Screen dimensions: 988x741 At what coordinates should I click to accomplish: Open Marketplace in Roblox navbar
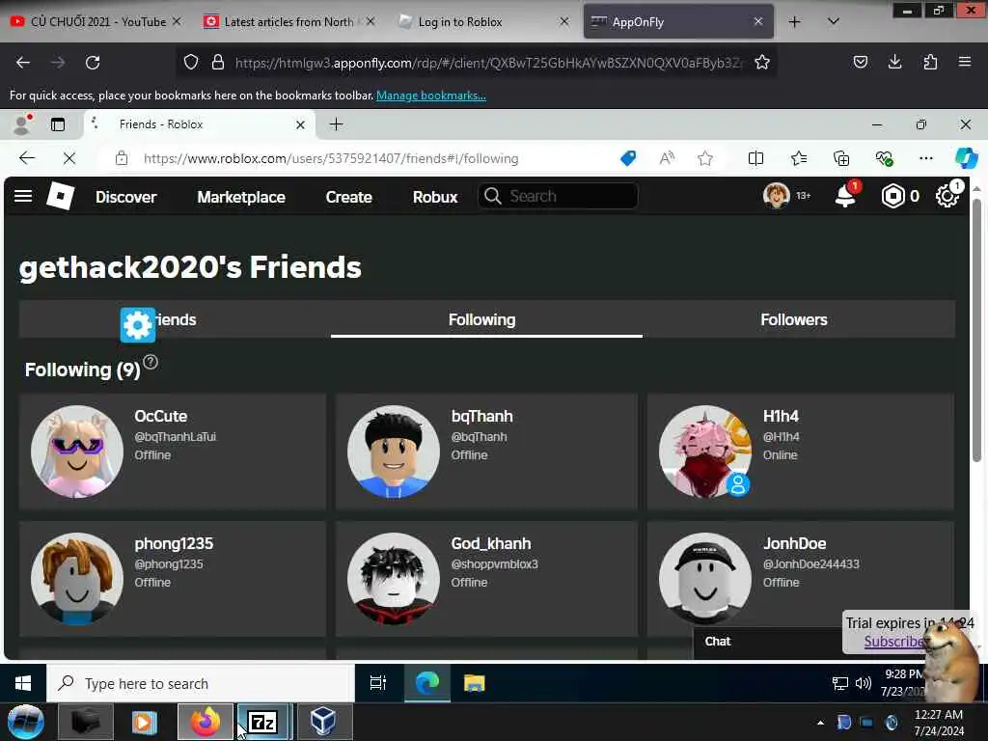[x=241, y=197]
